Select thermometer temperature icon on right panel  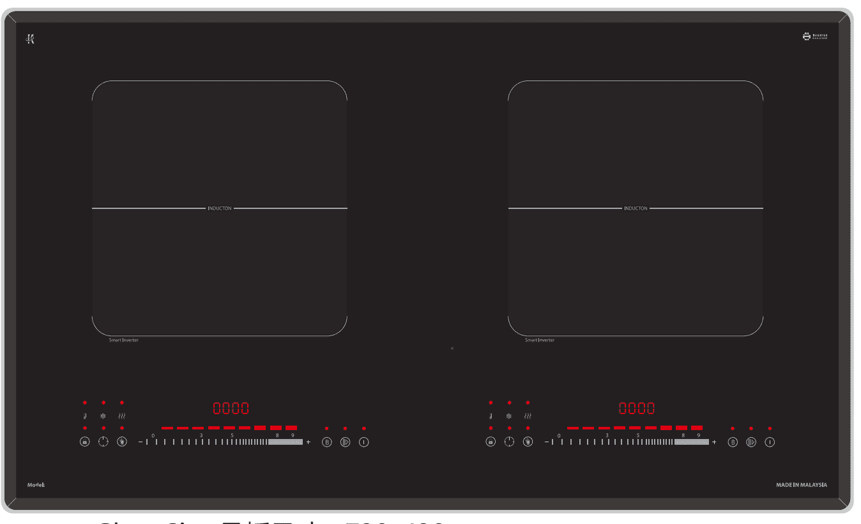click(491, 416)
